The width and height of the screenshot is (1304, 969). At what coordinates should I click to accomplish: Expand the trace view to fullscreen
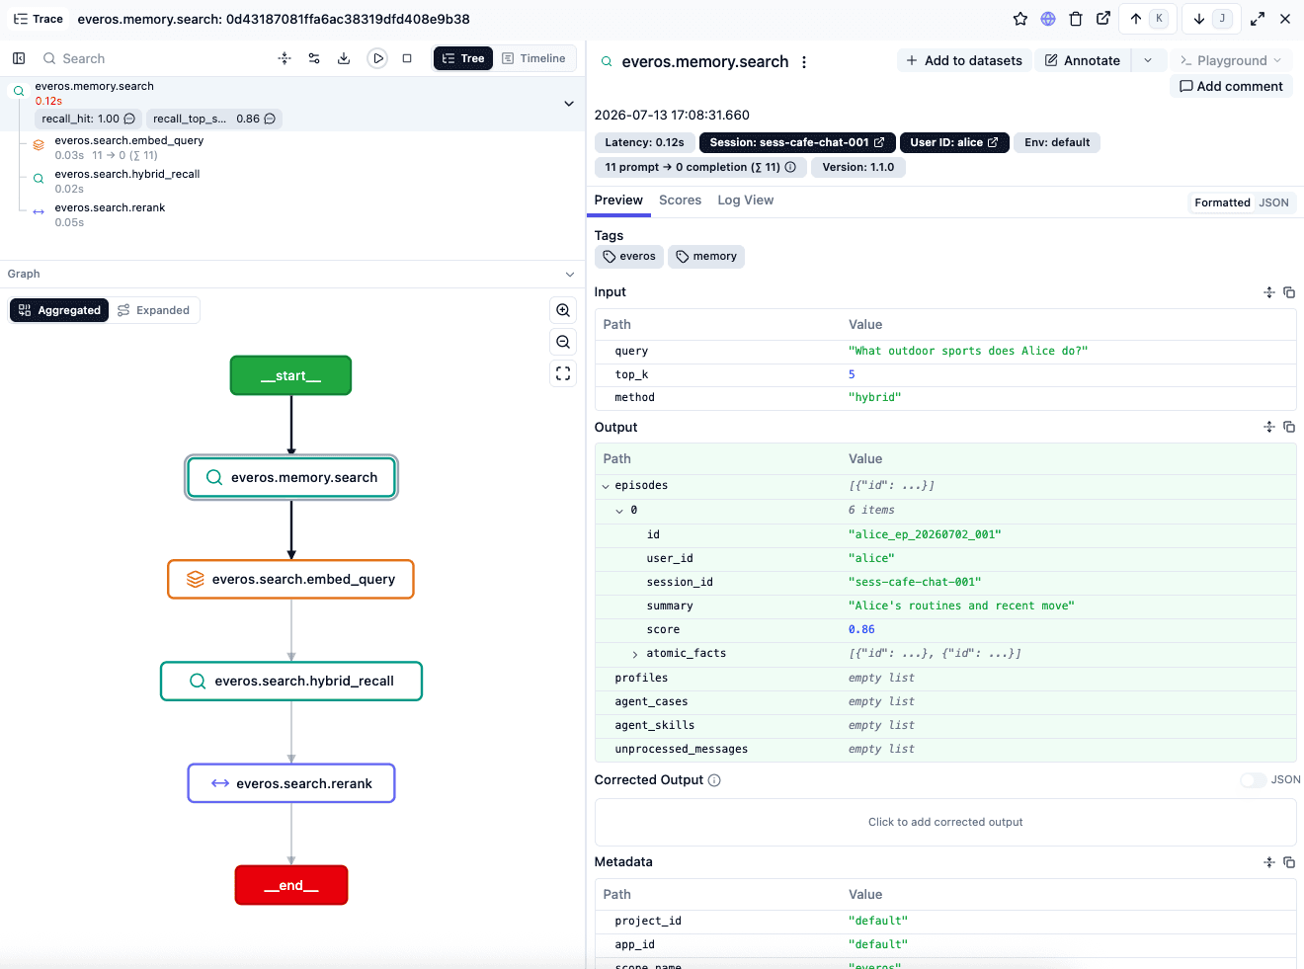pos(1258,19)
